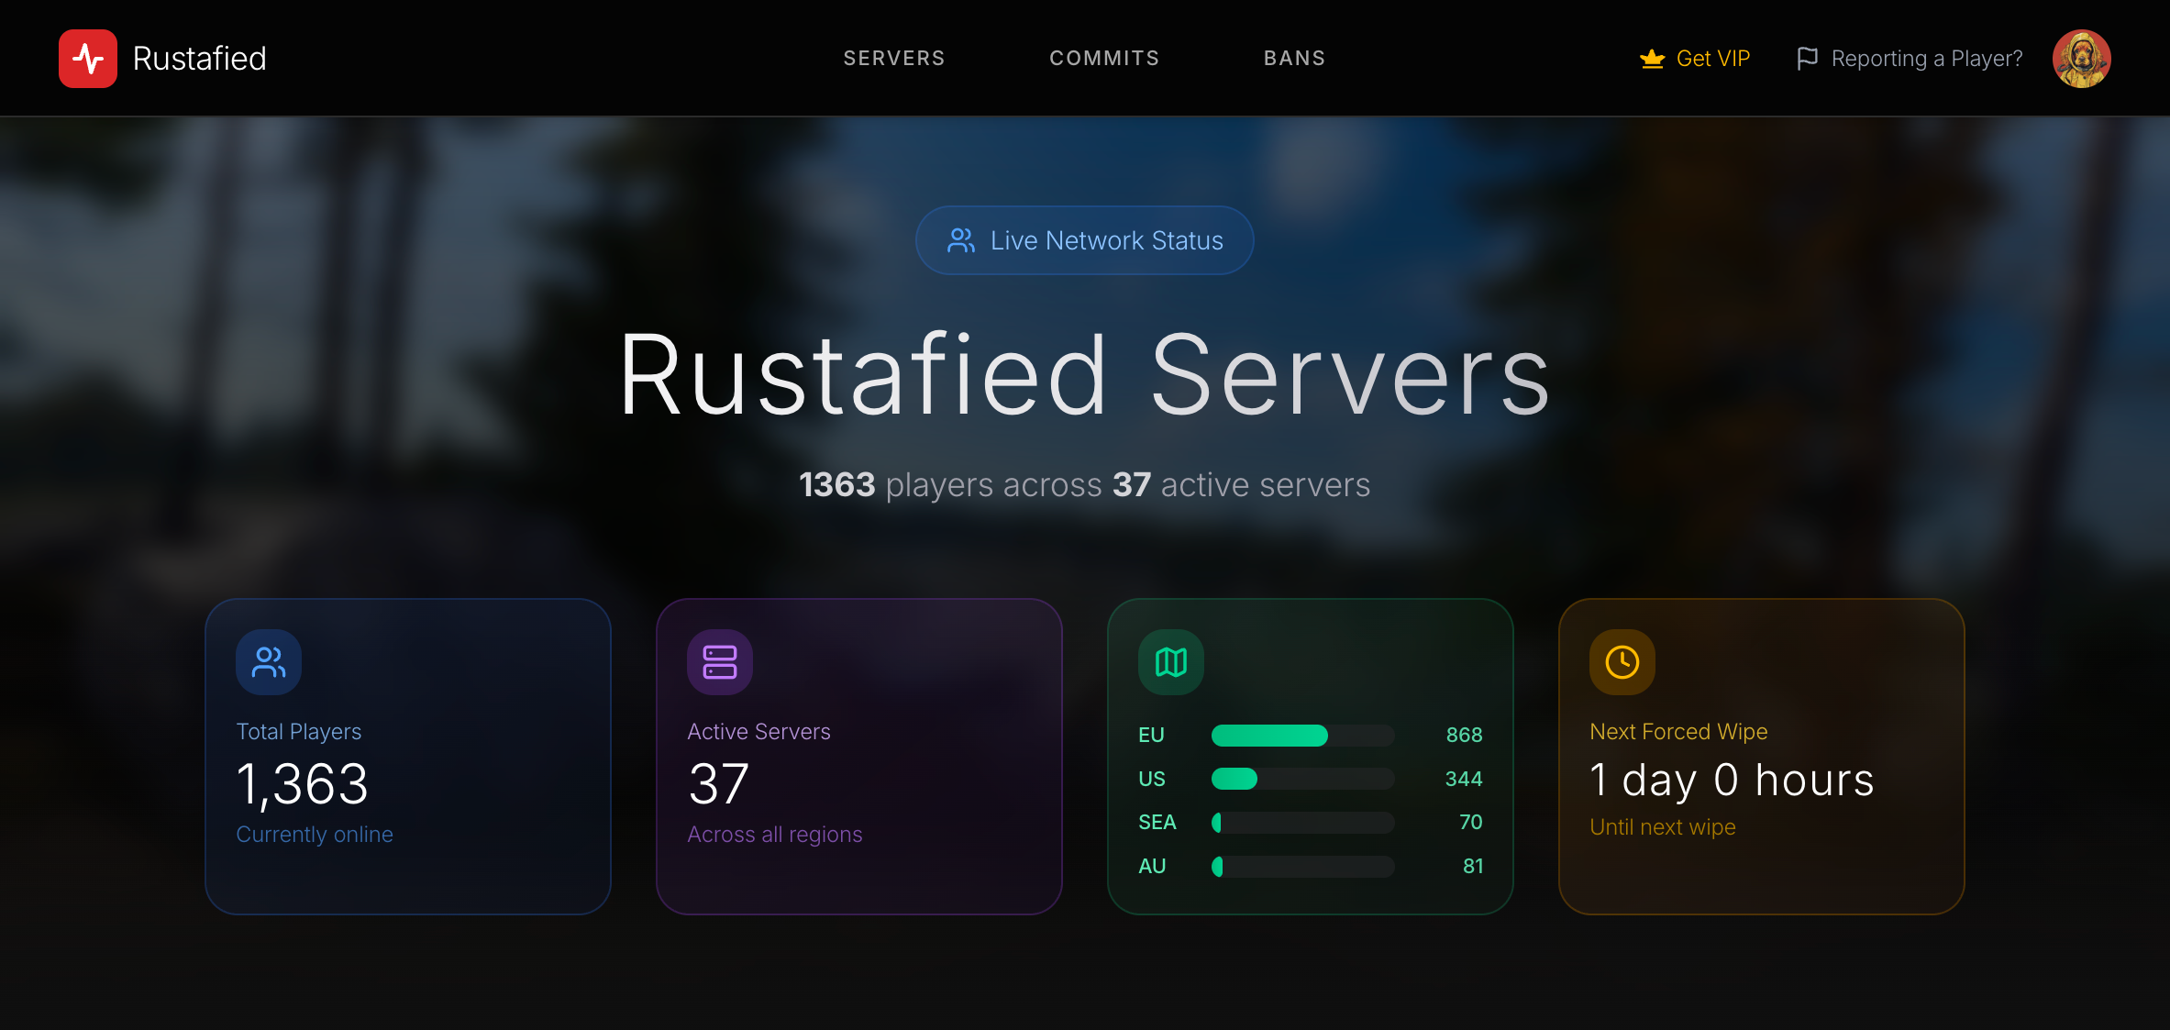Click the Rustafied brand name text

coord(199,59)
